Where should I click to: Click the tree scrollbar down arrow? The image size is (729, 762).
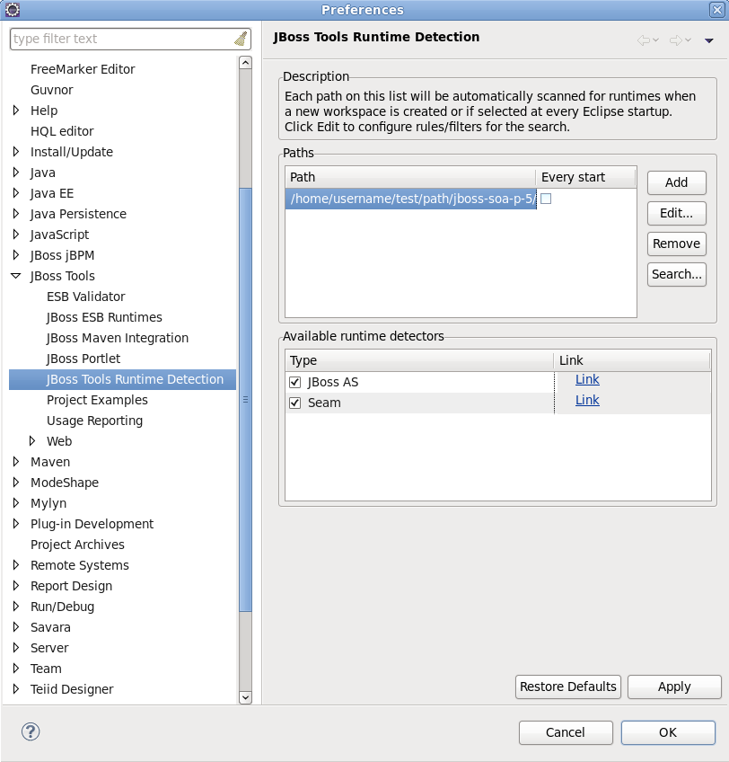click(x=246, y=697)
